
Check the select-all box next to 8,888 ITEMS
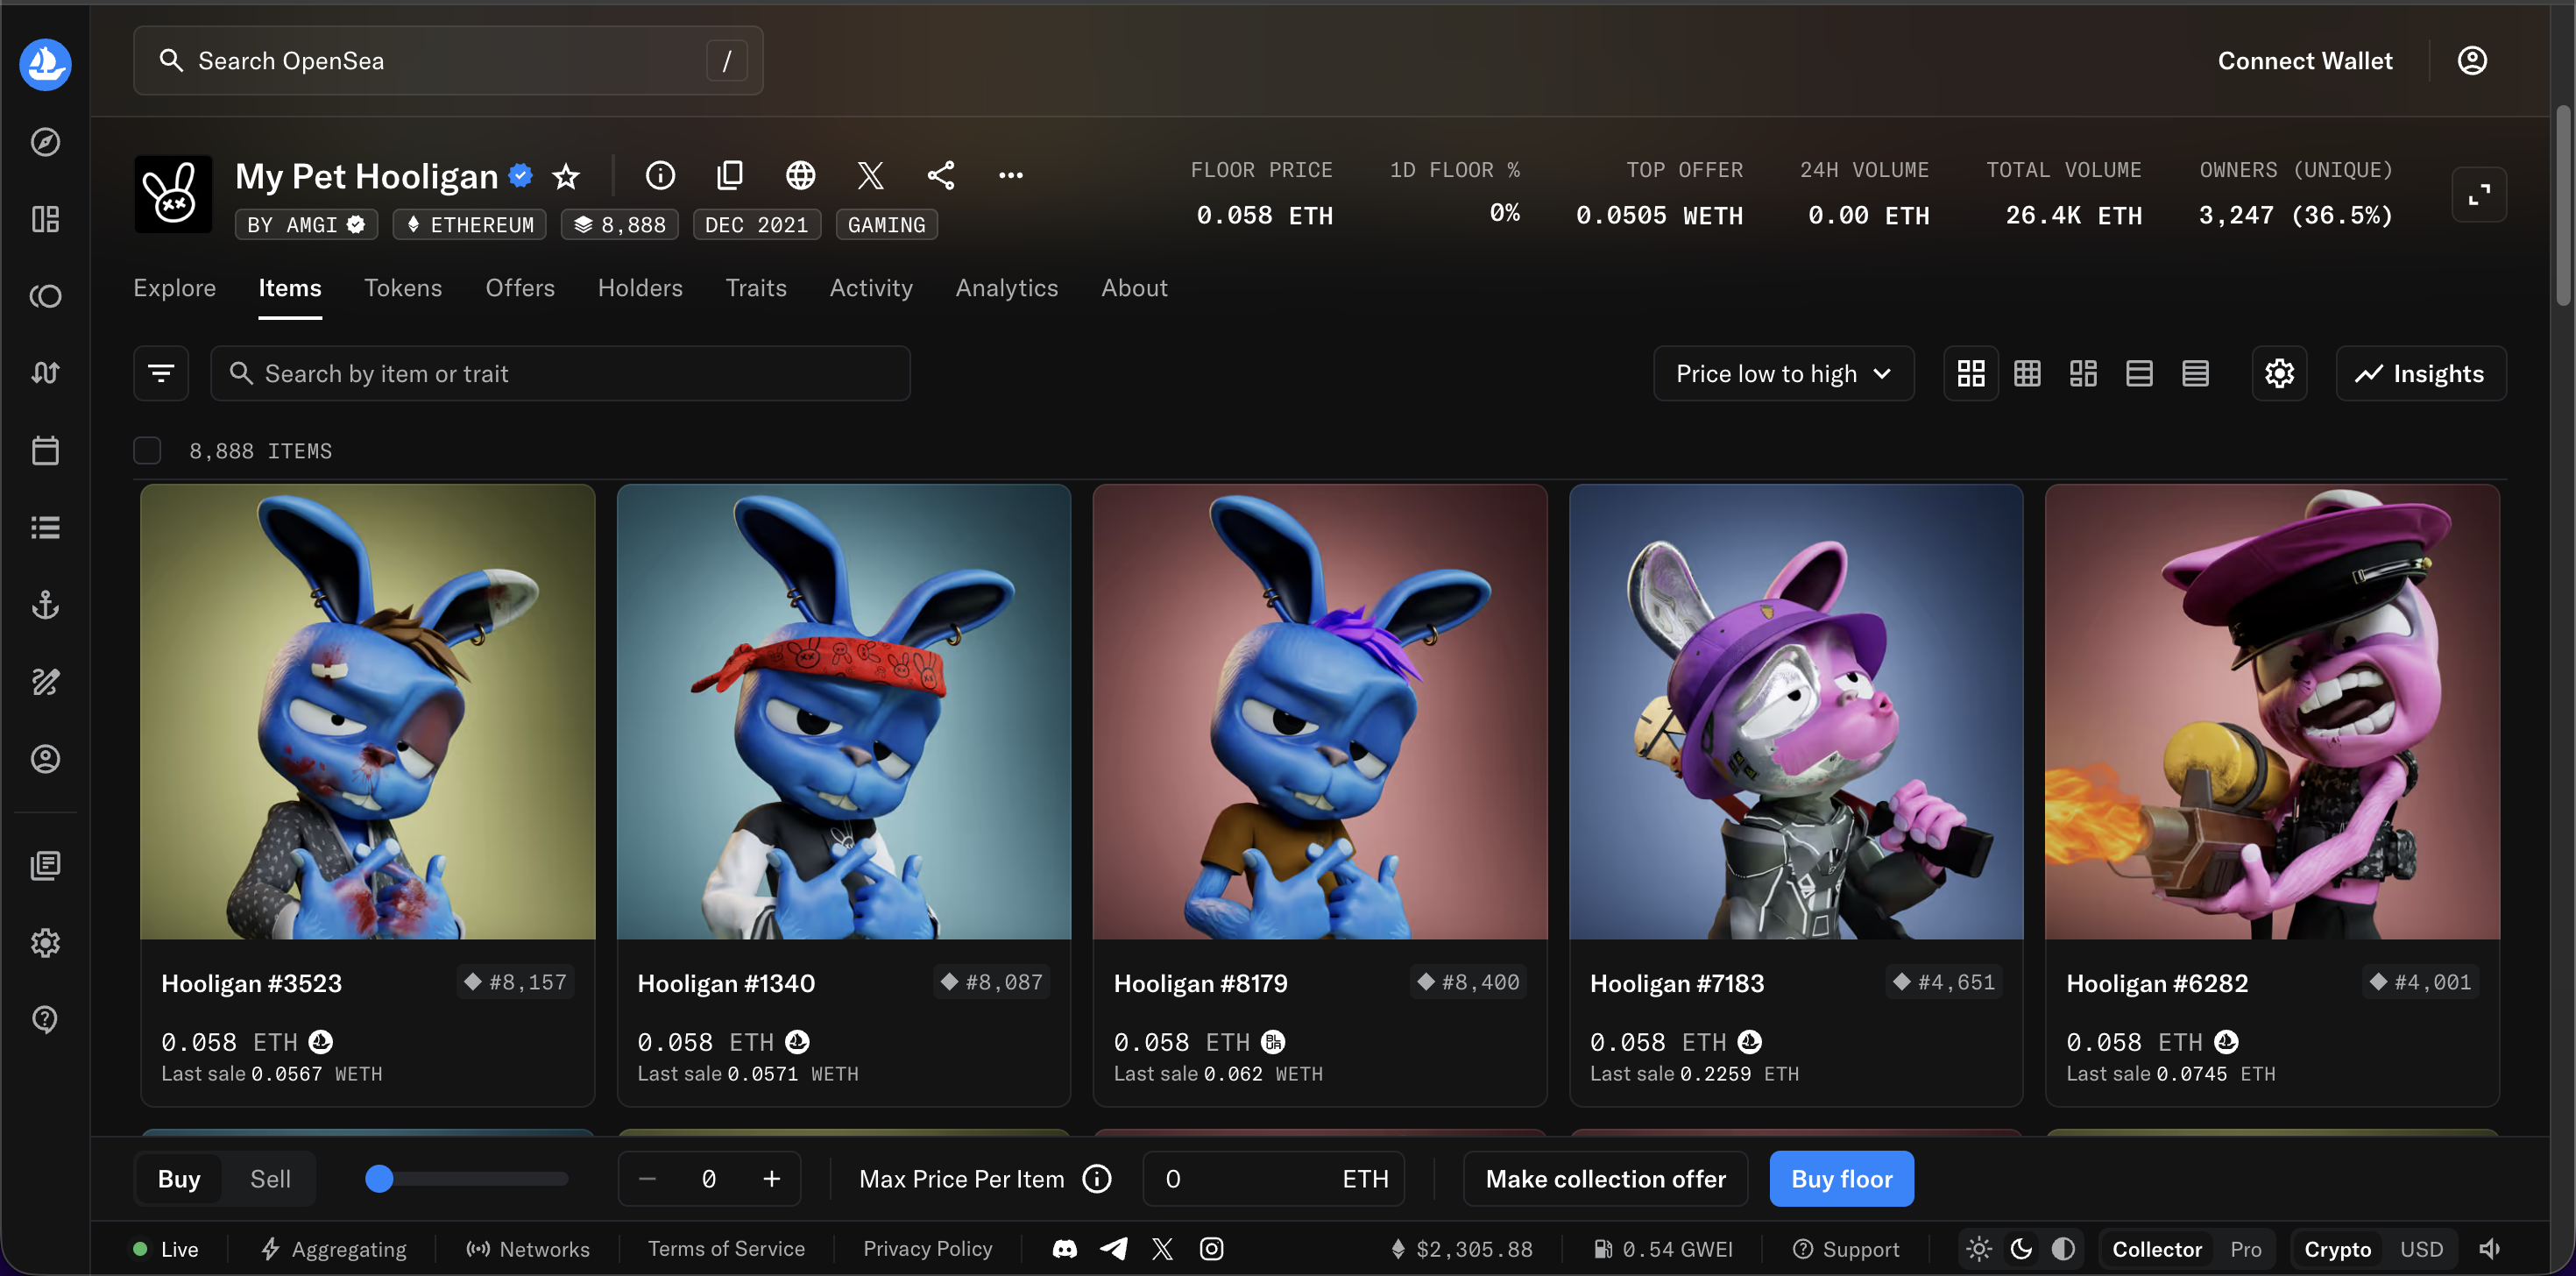147,451
